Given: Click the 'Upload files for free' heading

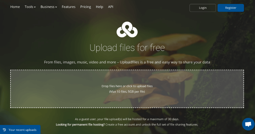Looking at the screenshot, I should 127,48.
